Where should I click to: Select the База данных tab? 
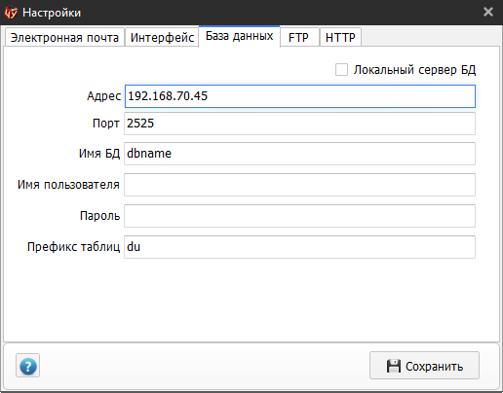(239, 36)
